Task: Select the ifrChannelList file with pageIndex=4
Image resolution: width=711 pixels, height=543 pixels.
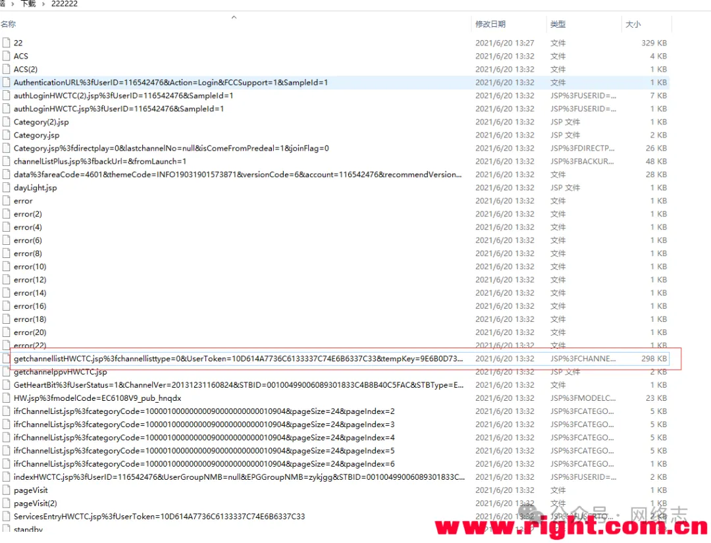Action: click(204, 438)
